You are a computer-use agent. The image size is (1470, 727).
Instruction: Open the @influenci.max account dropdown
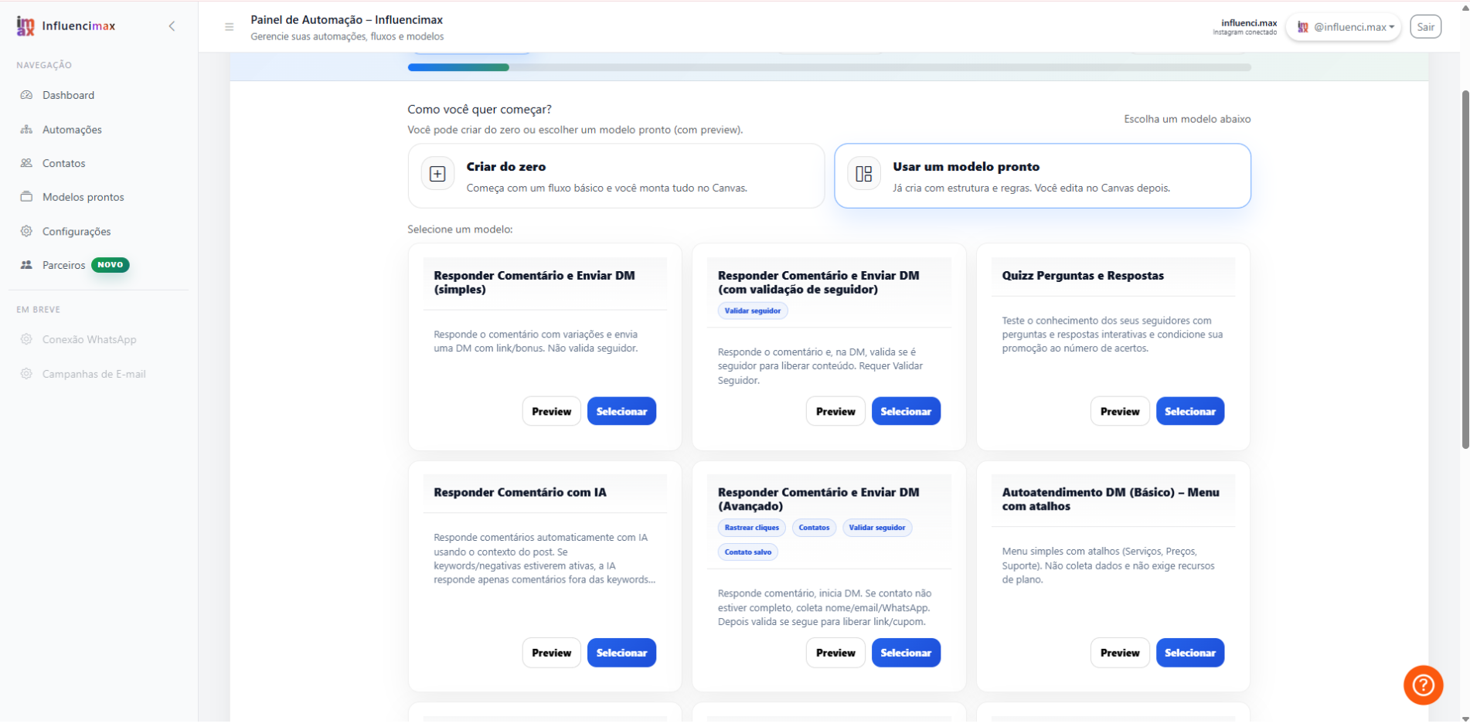1343,27
